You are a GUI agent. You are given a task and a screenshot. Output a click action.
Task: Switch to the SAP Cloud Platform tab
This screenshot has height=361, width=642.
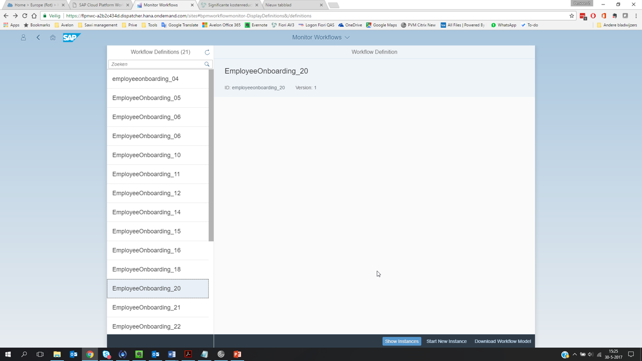100,5
